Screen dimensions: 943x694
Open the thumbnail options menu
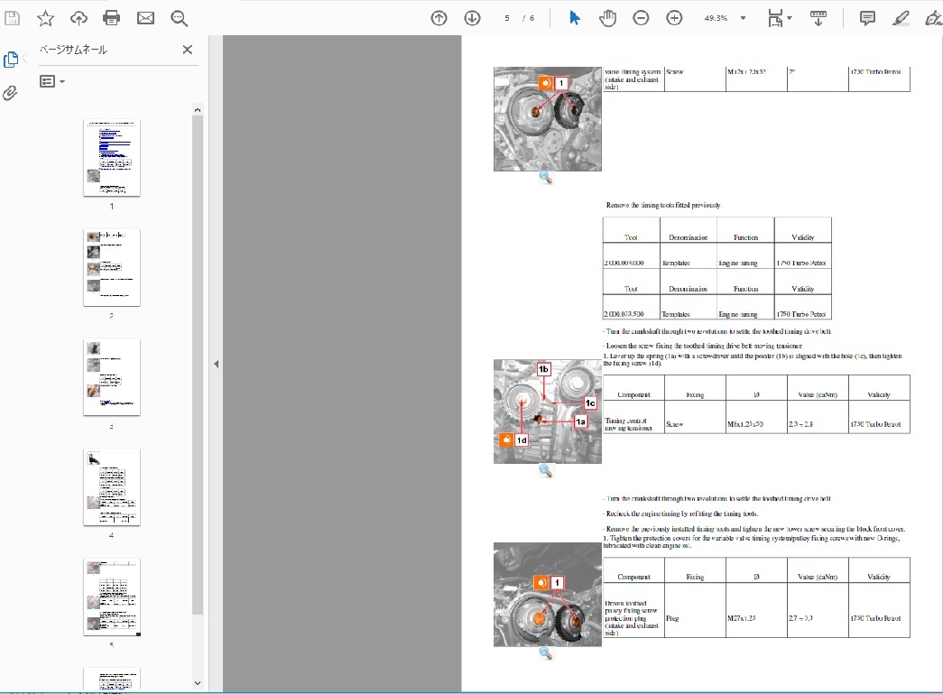click(x=52, y=81)
